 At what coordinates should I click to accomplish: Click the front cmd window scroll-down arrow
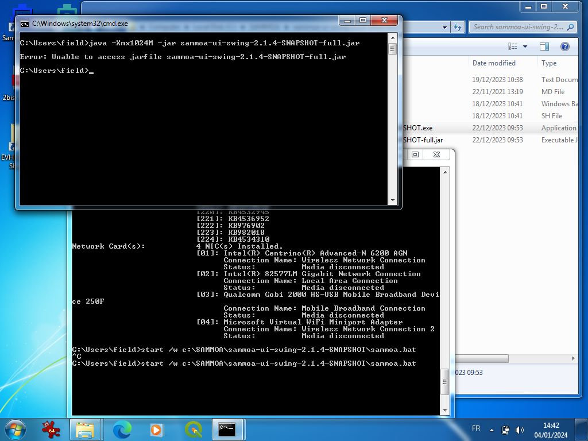click(x=393, y=200)
